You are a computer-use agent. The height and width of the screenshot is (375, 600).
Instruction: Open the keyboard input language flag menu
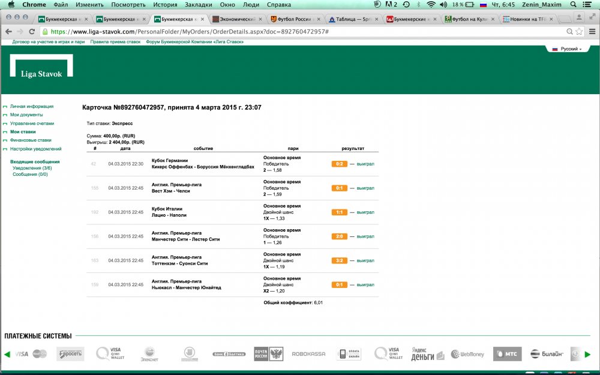click(x=483, y=5)
